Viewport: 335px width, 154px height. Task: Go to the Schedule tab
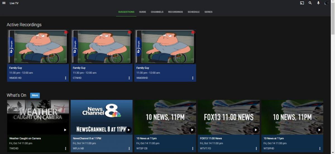pyautogui.click(x=194, y=12)
